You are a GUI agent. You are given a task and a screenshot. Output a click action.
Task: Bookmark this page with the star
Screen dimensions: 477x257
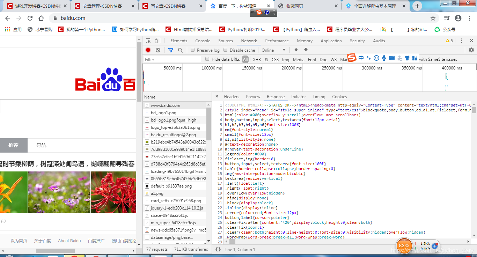point(433,18)
